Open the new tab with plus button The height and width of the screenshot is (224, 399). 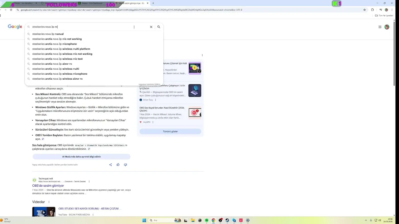point(153,3)
